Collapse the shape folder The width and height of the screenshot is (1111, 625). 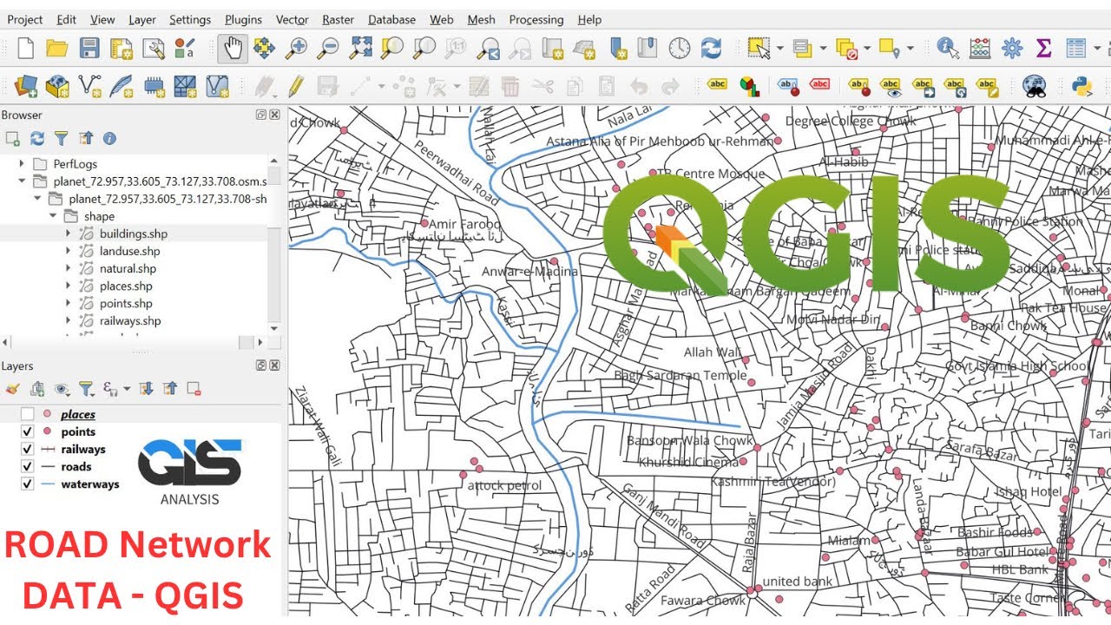tap(54, 216)
